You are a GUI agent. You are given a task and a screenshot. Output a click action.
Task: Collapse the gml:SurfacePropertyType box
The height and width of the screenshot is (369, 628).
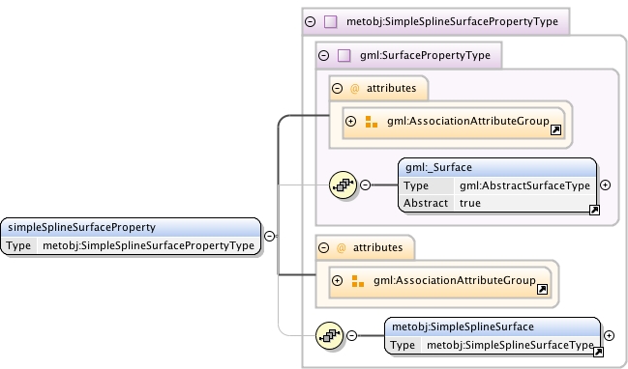pos(323,55)
